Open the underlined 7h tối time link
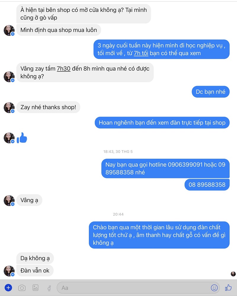This screenshot has width=237, height=296. (x=141, y=53)
